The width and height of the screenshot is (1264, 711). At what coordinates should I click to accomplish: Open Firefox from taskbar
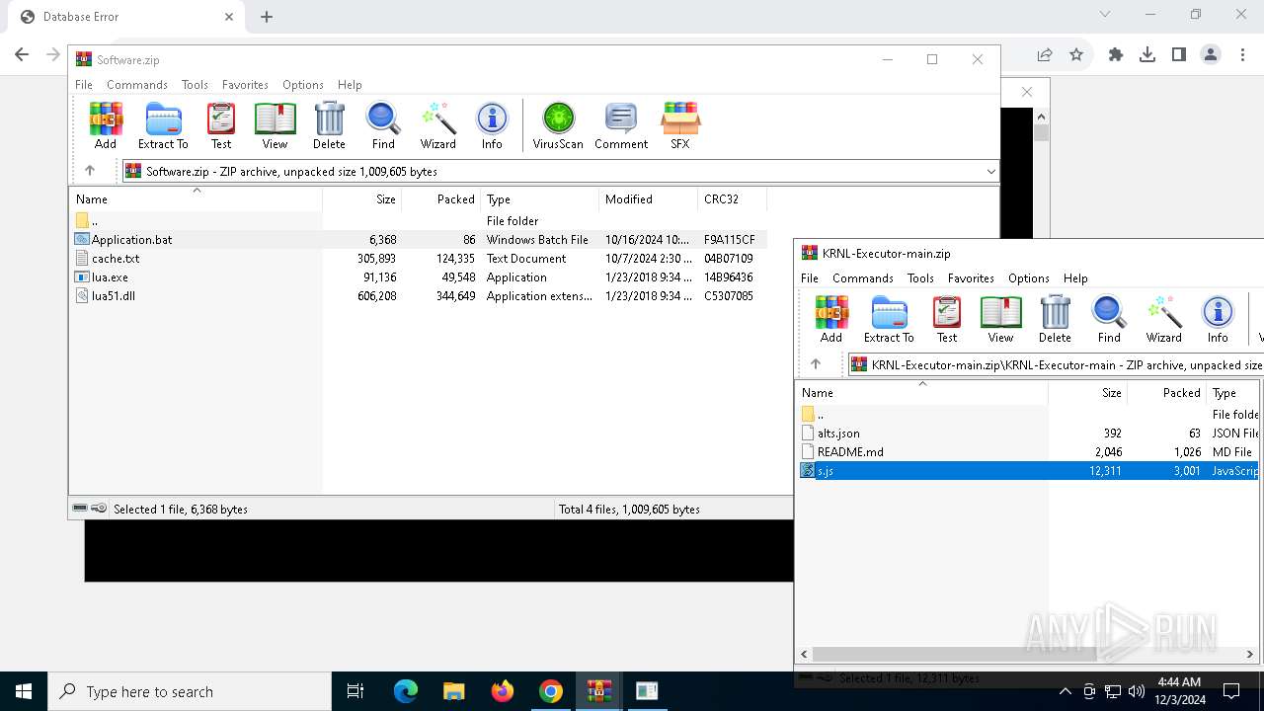tap(503, 691)
